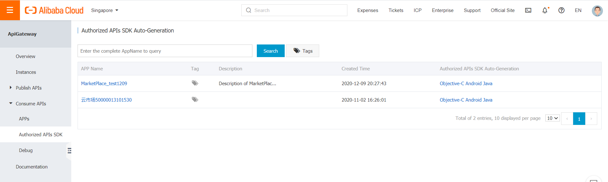Image resolution: width=608 pixels, height=182 pixels.
Task: Go to previous page arrow
Action: [x=567, y=119]
